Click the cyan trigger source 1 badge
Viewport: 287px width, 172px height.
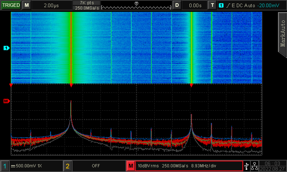(x=221, y=5)
